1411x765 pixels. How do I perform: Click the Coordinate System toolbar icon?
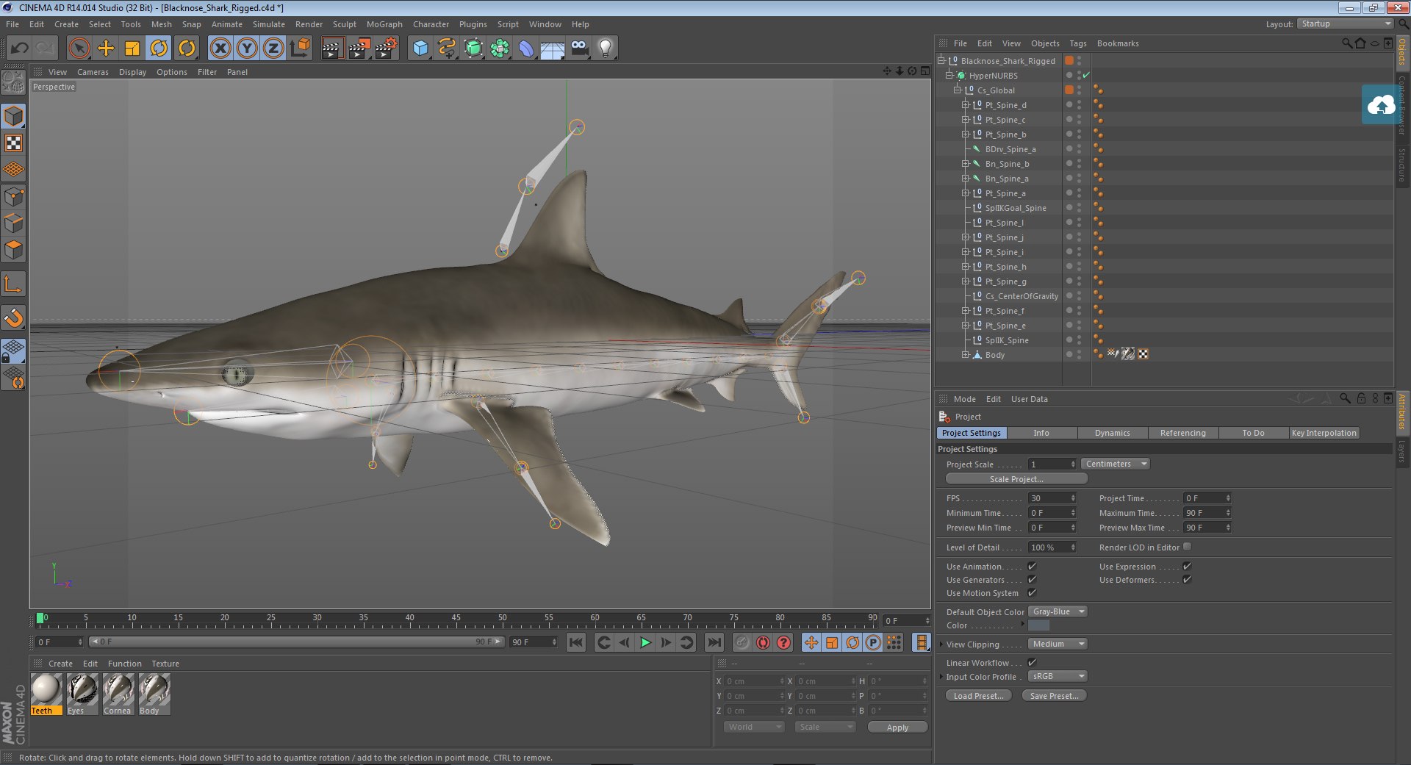click(x=300, y=49)
